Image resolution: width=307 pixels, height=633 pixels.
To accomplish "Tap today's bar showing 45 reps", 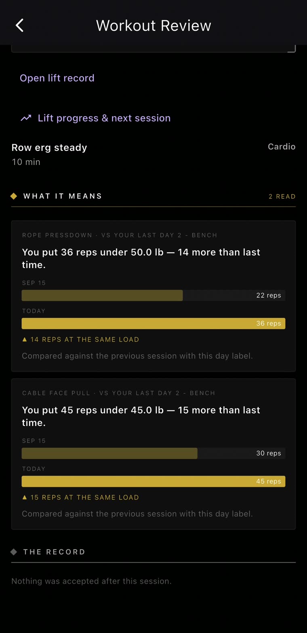I will (153, 481).
